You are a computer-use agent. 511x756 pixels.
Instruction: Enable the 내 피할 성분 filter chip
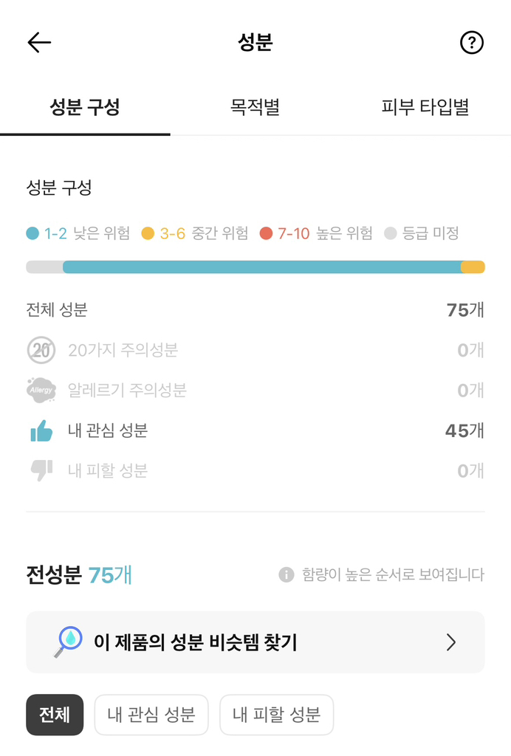click(276, 715)
